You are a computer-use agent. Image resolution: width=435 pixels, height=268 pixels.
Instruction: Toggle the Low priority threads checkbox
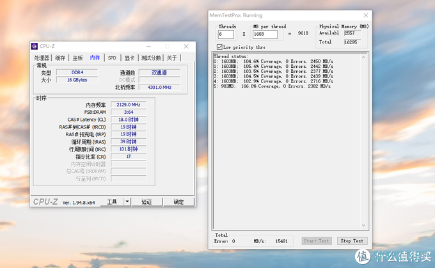point(219,47)
